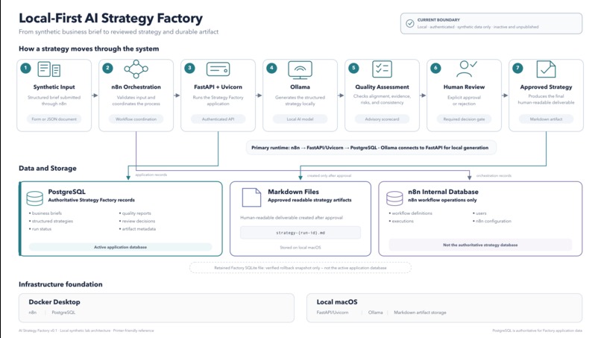The height and width of the screenshot is (338, 601).
Task: Click 'run status' in the PostgreSQL list
Action: (x=42, y=229)
